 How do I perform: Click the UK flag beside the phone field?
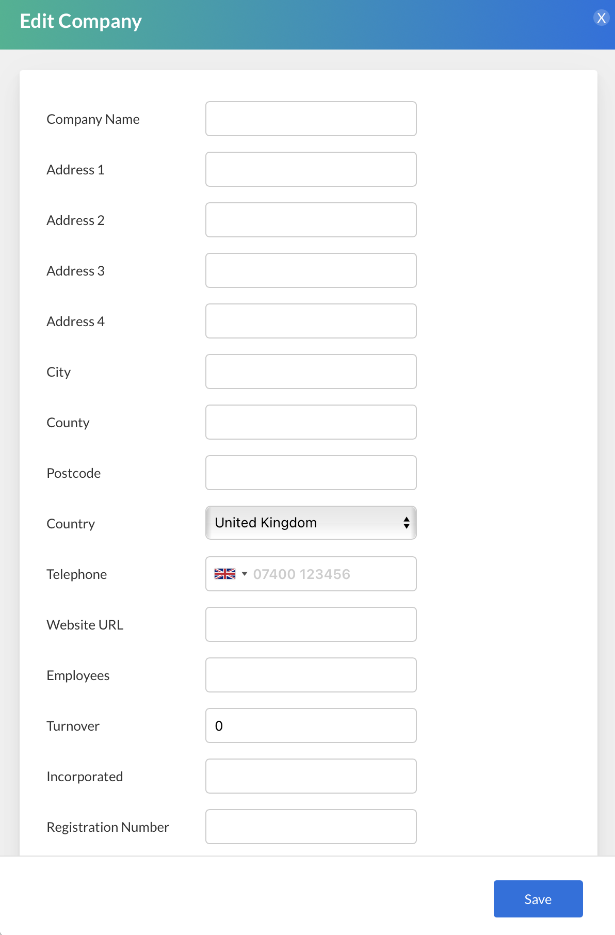tap(224, 573)
